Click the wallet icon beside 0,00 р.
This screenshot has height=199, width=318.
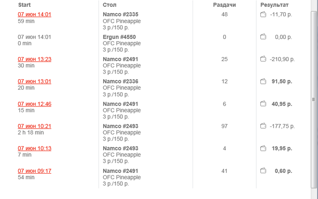pyautogui.click(x=263, y=37)
